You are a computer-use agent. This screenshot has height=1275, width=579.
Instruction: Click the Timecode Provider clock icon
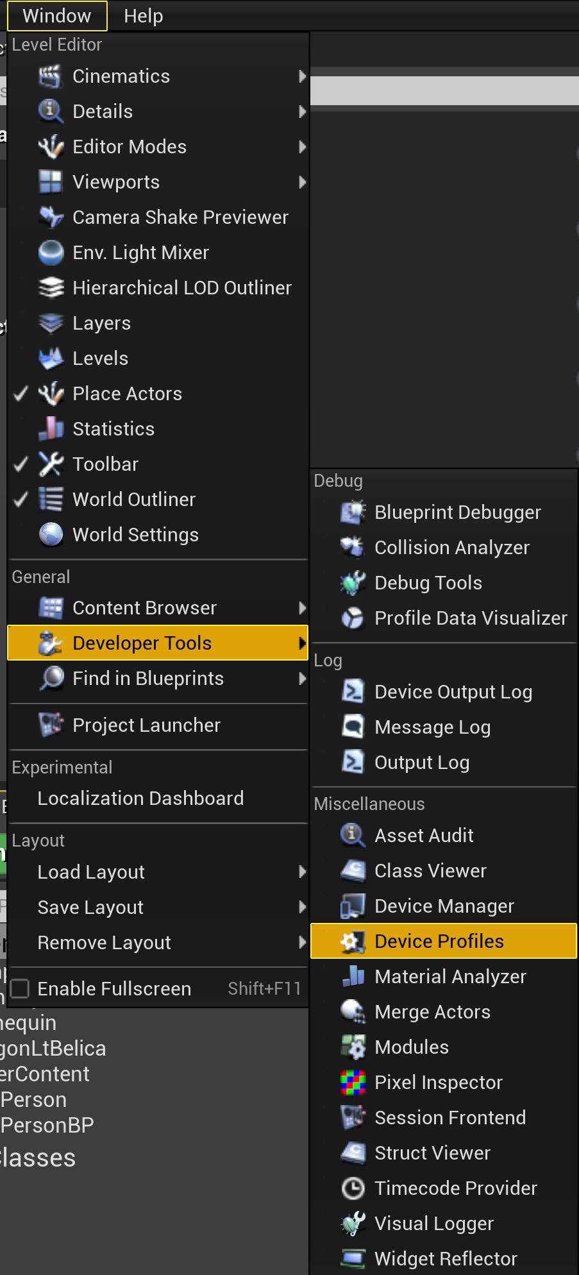353,1188
